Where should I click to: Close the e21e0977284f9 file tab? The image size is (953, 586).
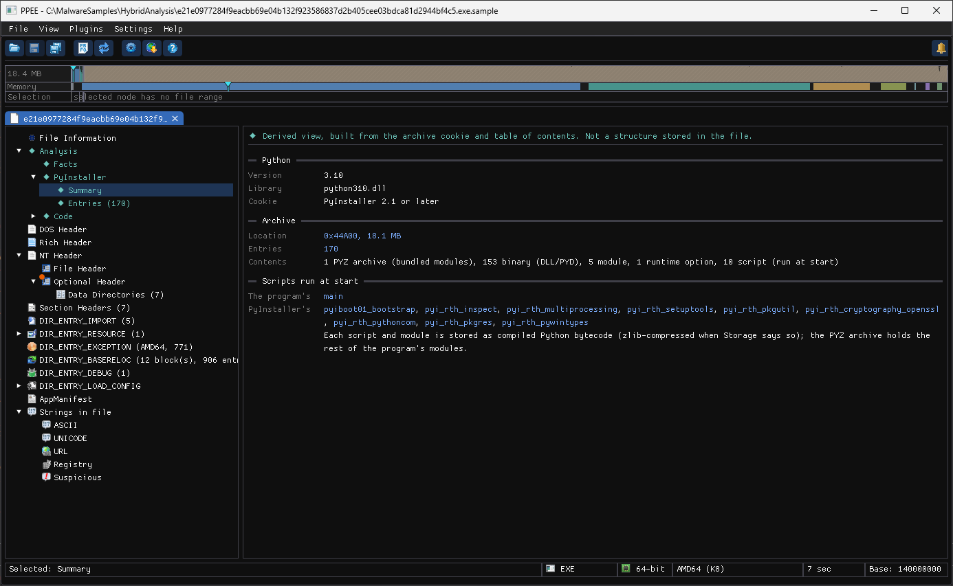pos(175,119)
